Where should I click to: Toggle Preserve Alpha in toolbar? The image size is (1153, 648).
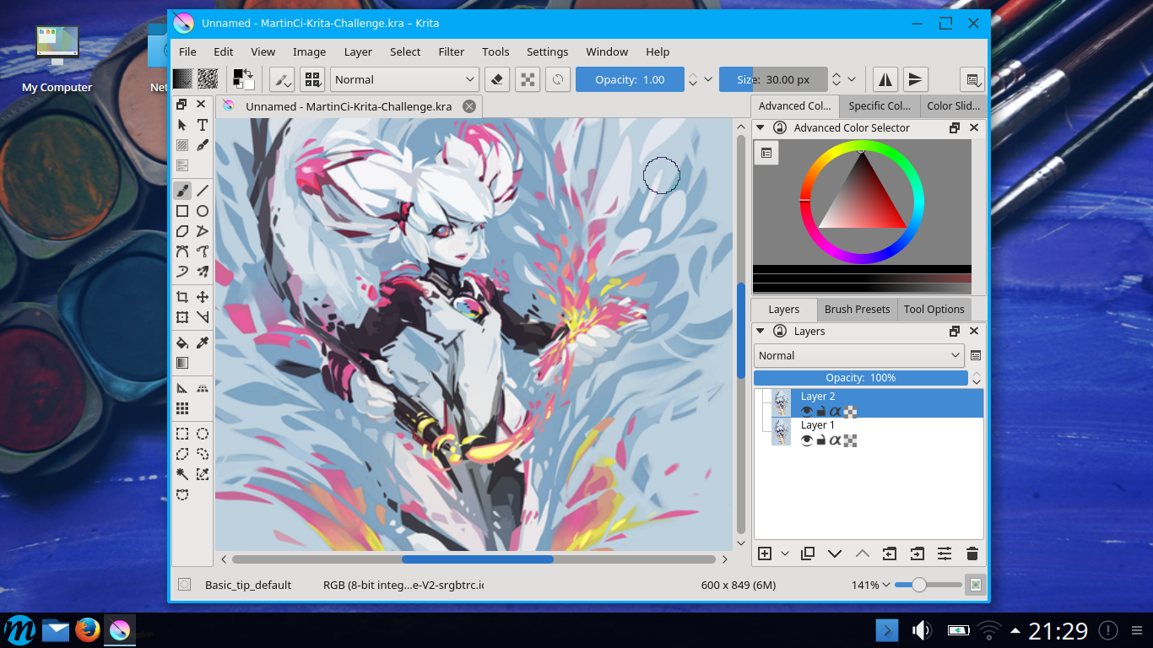(x=528, y=79)
